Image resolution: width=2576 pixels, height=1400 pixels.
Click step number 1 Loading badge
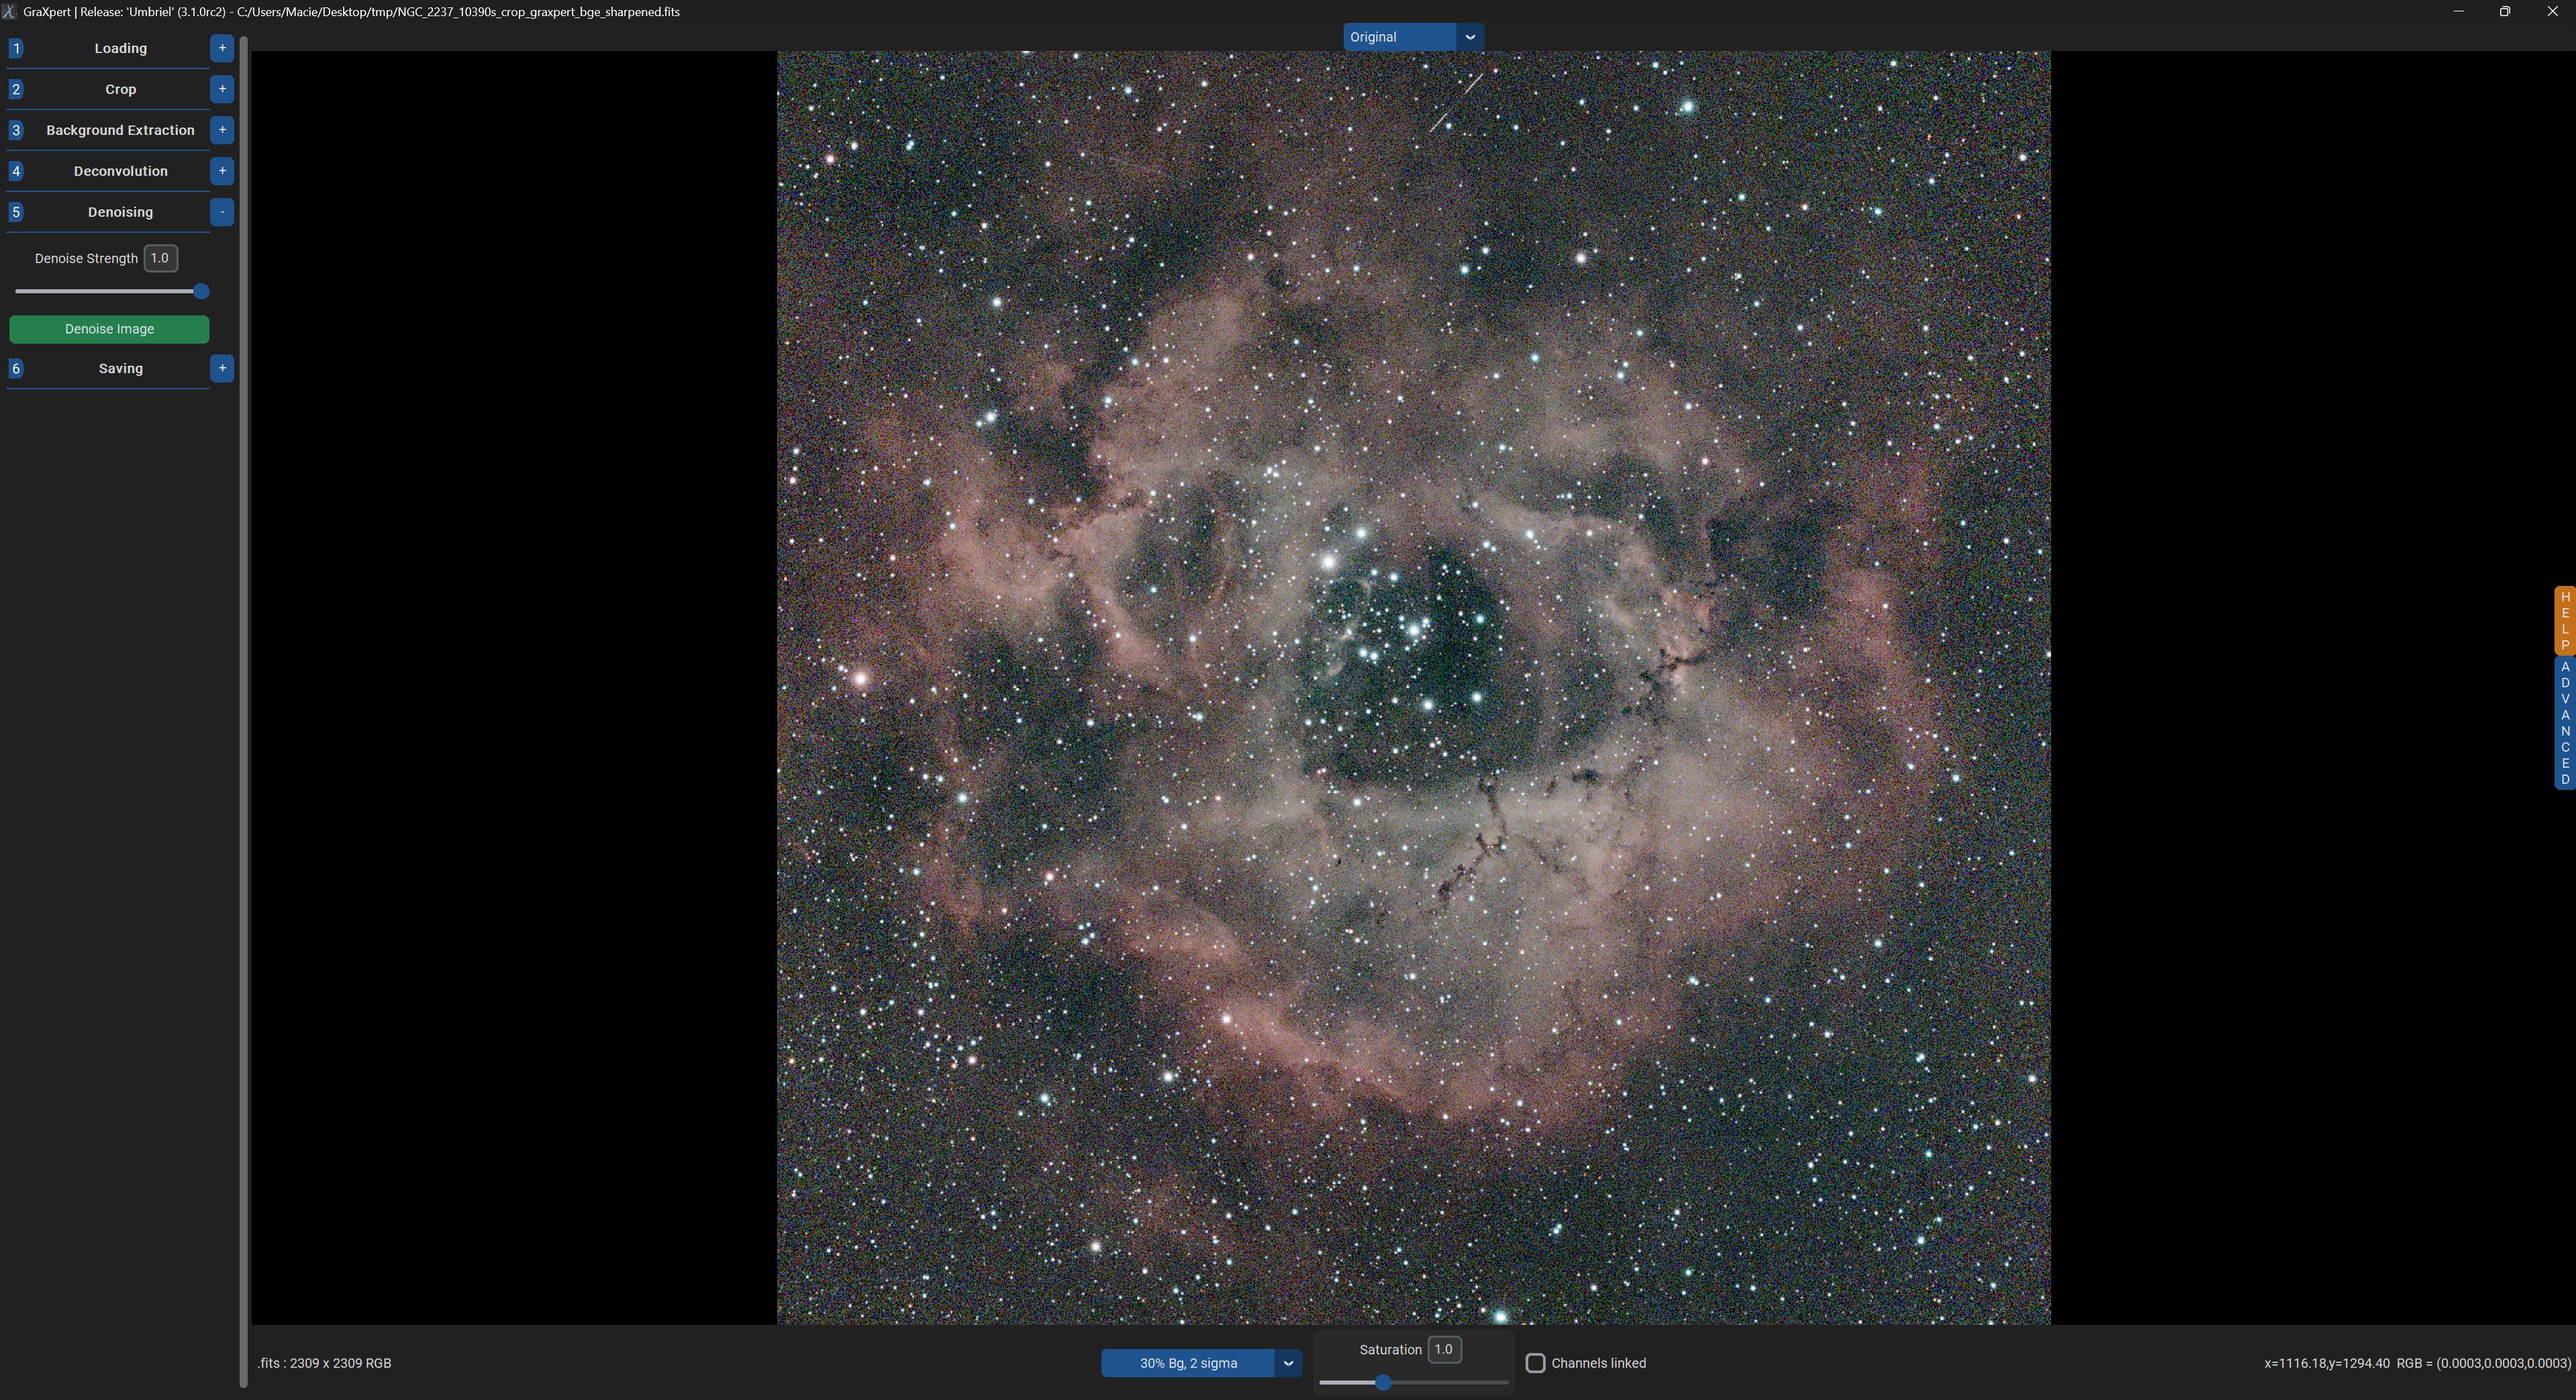(16, 48)
